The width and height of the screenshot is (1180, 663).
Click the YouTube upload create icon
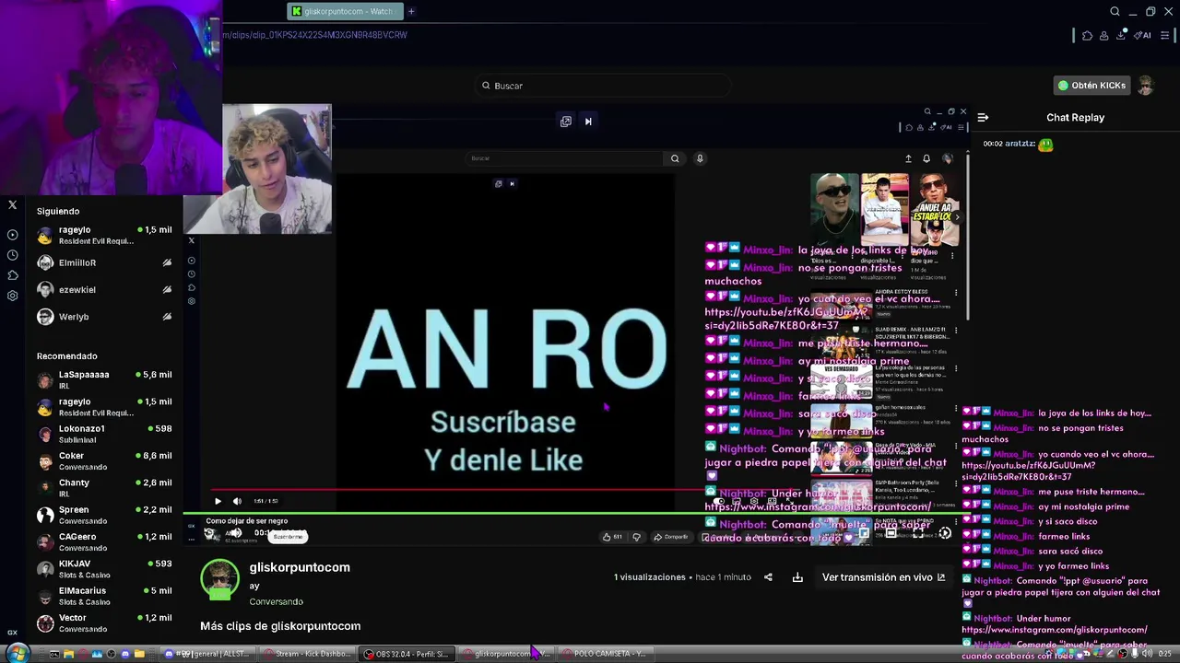click(908, 158)
